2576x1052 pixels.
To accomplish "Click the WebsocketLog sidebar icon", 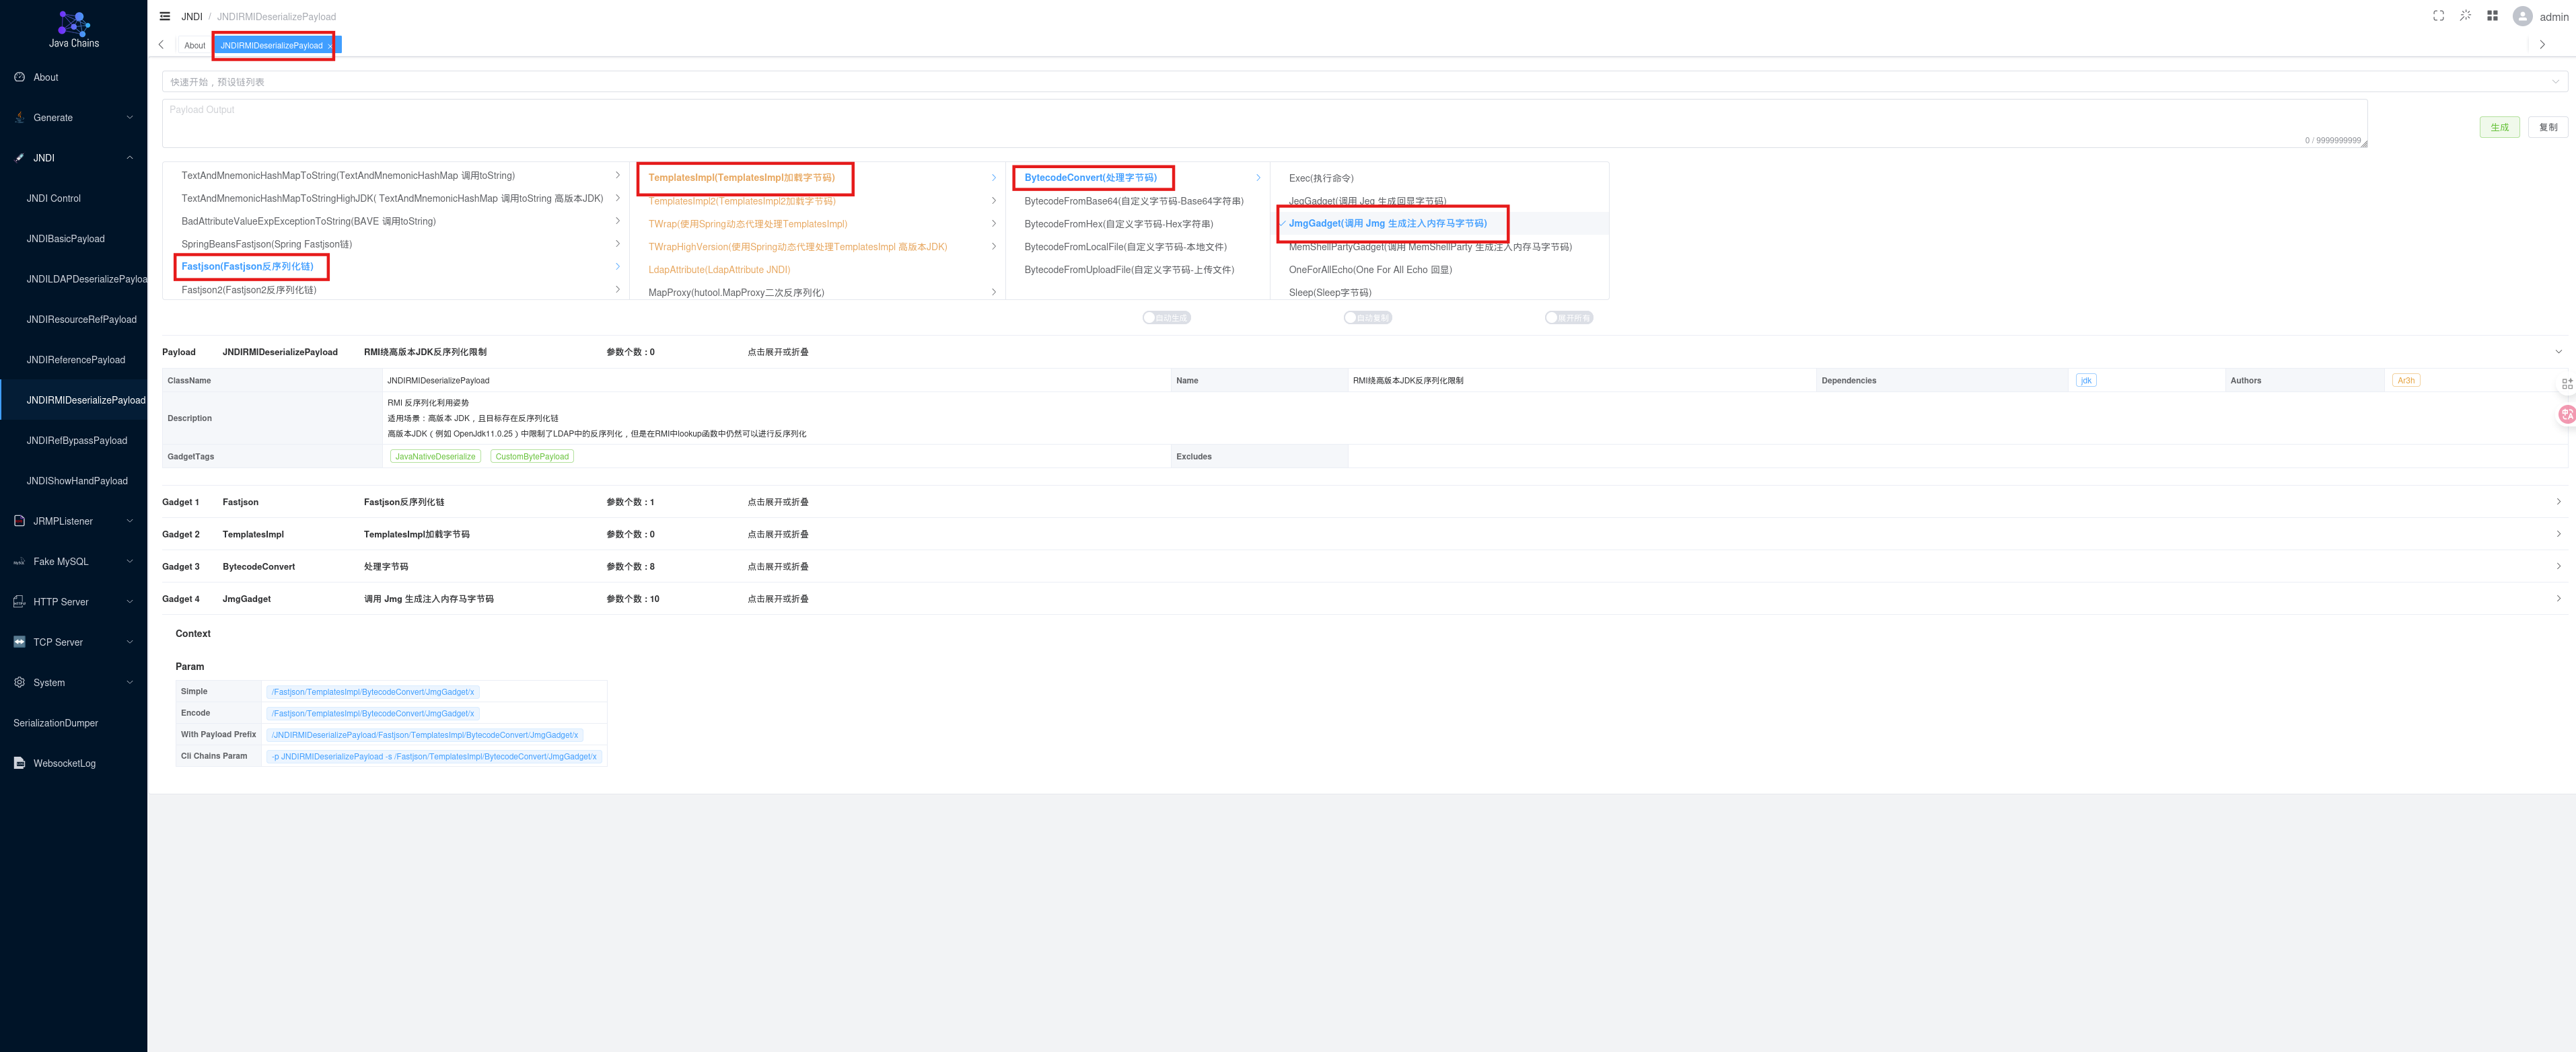I will (20, 763).
